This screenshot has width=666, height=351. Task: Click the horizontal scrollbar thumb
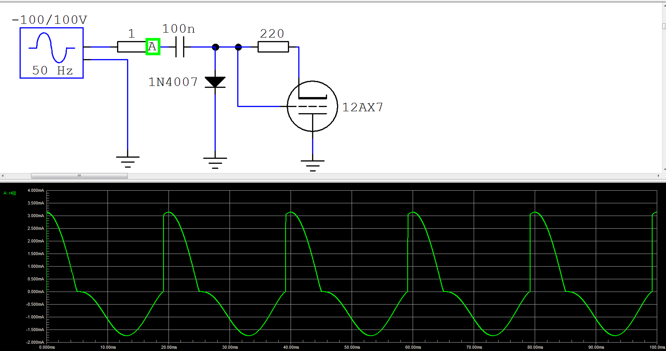(x=79, y=176)
